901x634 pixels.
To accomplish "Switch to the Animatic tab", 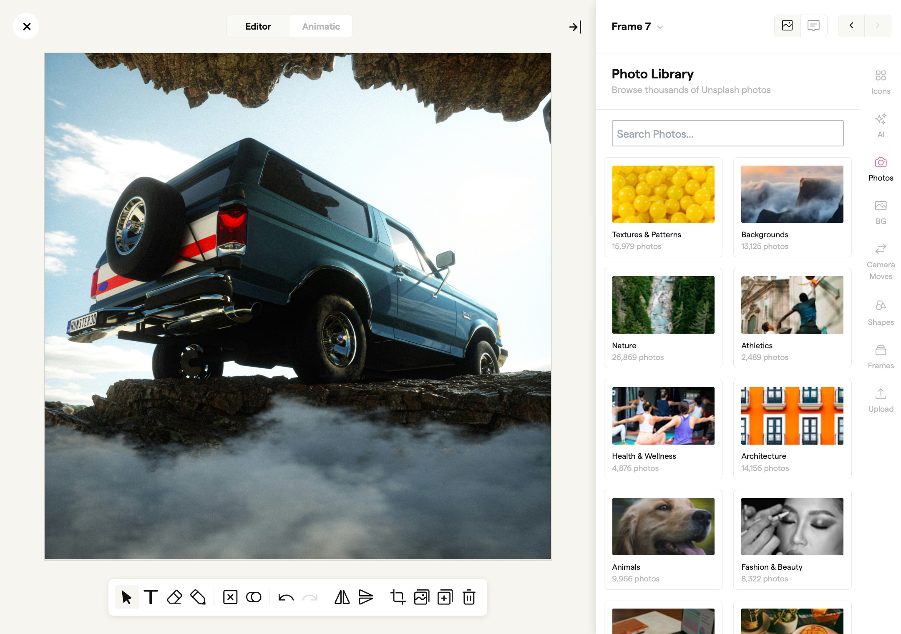I will pos(321,26).
